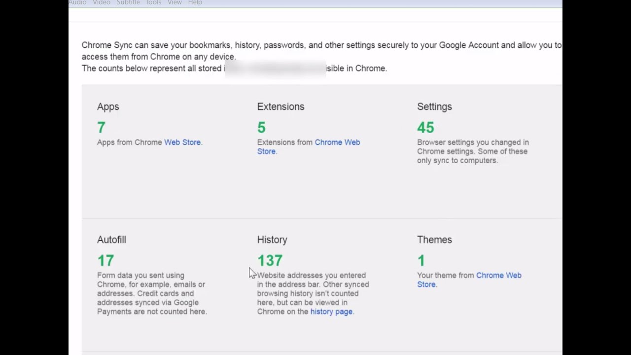Screen dimensions: 631x355
Task: Click the History count number 137
Action: tap(270, 260)
